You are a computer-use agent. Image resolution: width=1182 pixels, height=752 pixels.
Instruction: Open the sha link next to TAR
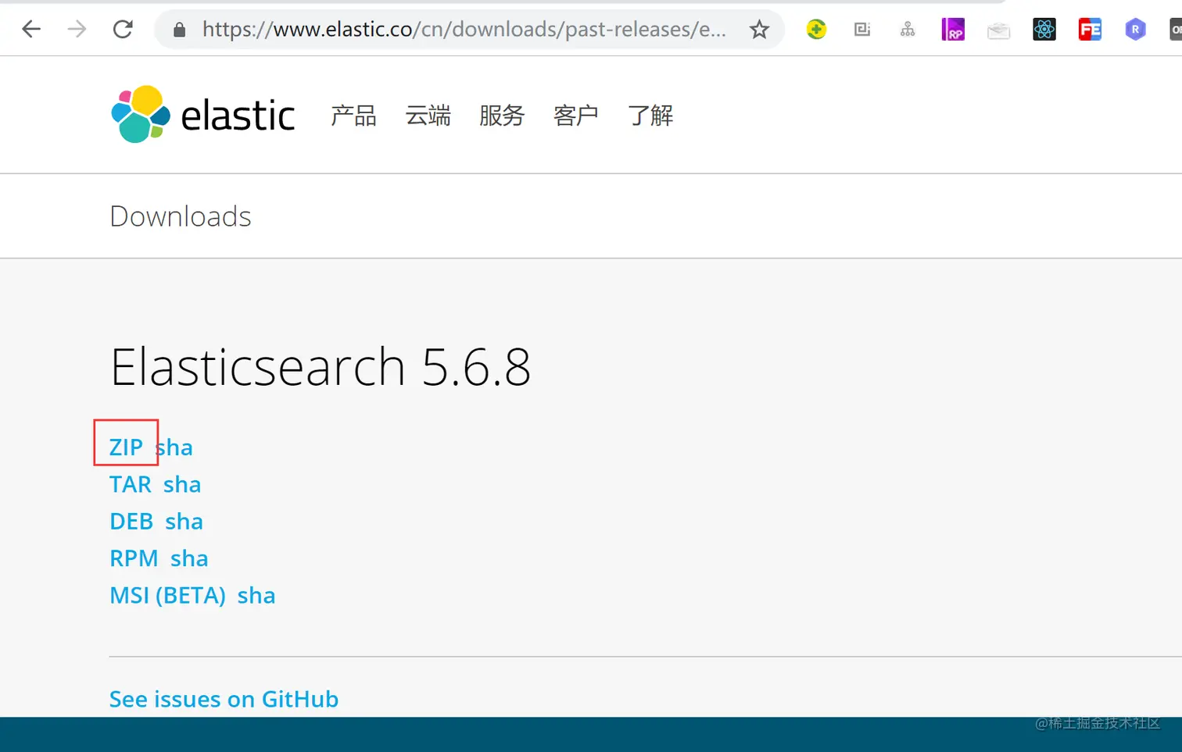coord(182,484)
